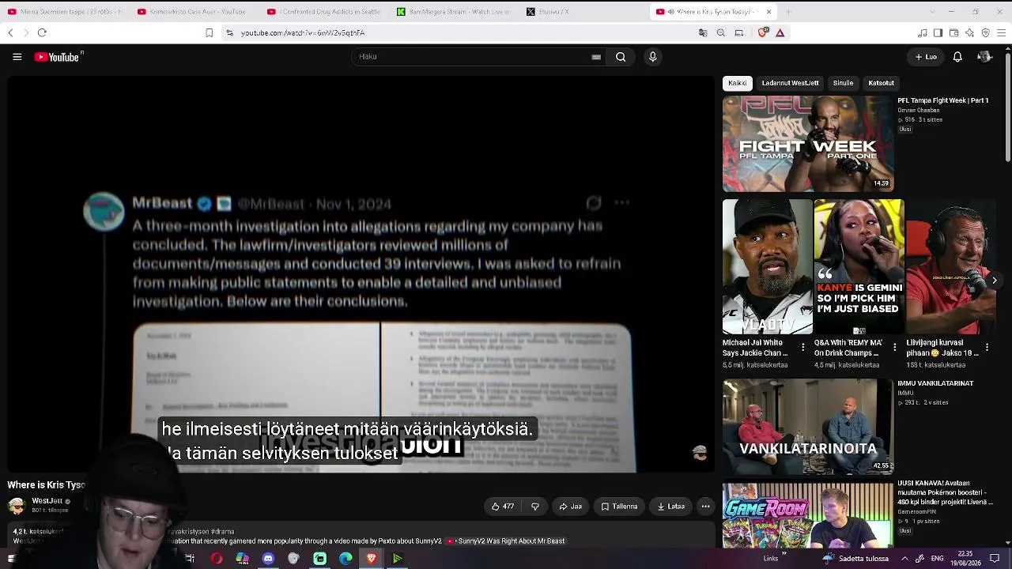Viewport: 1012px width, 569px height.
Task: Save the video with Tallenna button
Action: [x=619, y=507]
